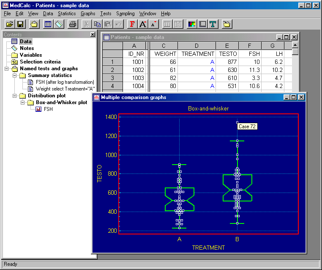Select Data in the Contents tree
322x270 pixels.
coord(26,41)
